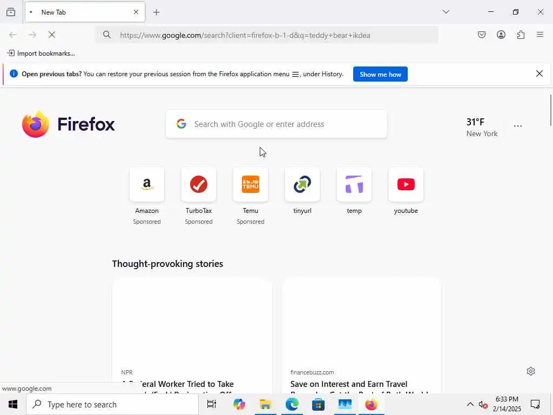
Task: Click the Firefox logo
Action: [x=68, y=124]
